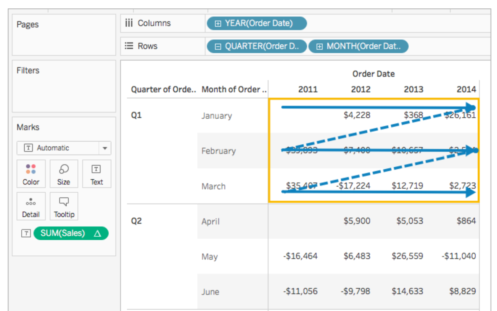The image size is (497, 311).
Task: Select the March row label
Action: (213, 186)
